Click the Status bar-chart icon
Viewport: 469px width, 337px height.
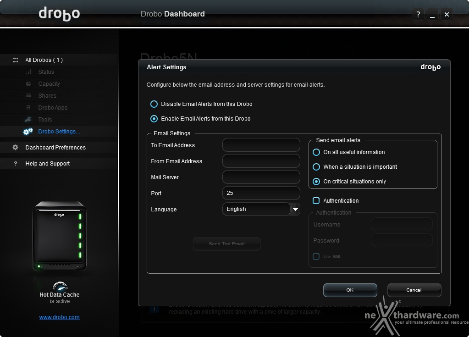(28, 72)
